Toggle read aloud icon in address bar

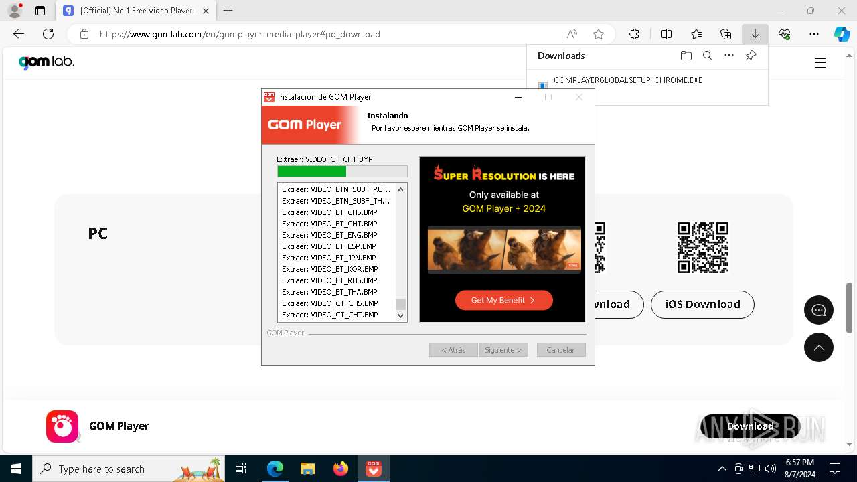pyautogui.click(x=572, y=34)
